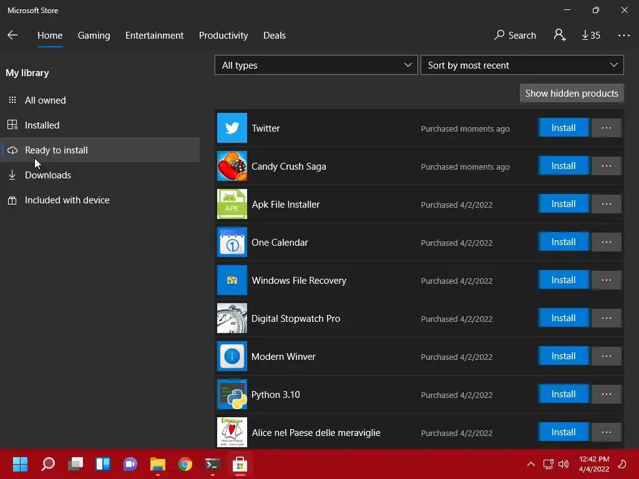
Task: Switch to the Entertainment tab
Action: coord(155,36)
